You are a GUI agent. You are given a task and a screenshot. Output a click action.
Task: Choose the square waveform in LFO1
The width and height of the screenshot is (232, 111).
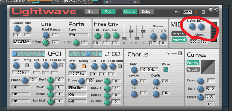(20, 54)
